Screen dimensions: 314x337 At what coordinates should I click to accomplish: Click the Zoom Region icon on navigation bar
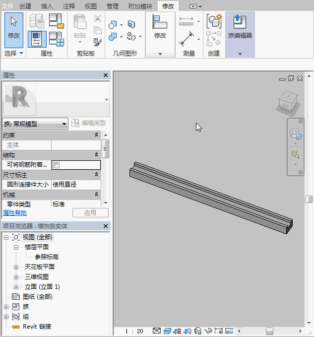295,155
